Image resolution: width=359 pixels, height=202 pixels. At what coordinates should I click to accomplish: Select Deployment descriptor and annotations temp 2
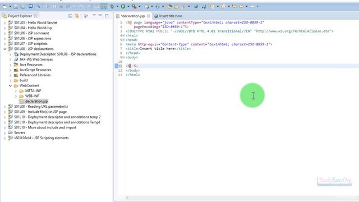57,117
